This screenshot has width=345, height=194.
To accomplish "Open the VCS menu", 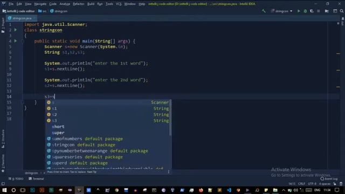I will pos(119,4).
